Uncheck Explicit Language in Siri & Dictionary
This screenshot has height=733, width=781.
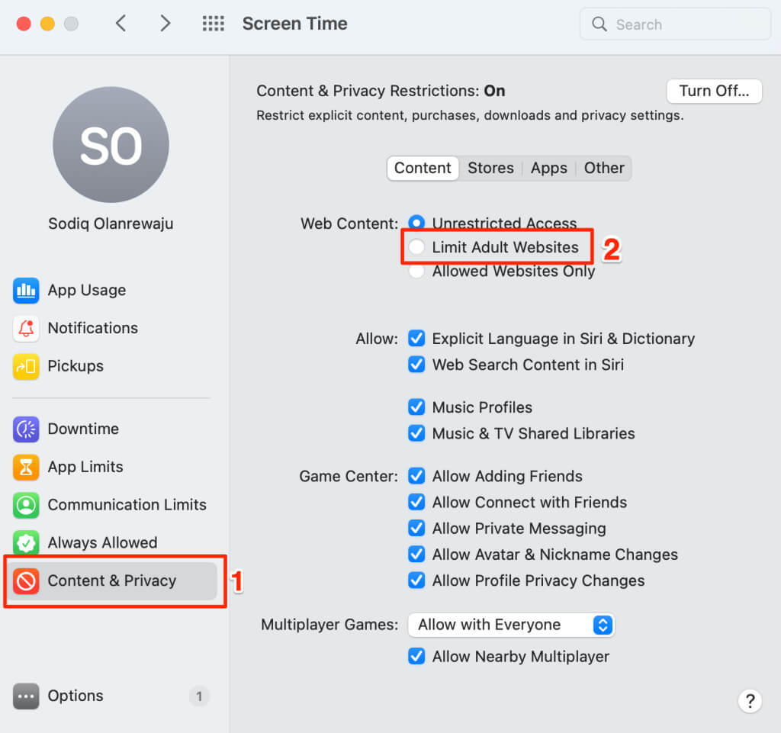(416, 339)
